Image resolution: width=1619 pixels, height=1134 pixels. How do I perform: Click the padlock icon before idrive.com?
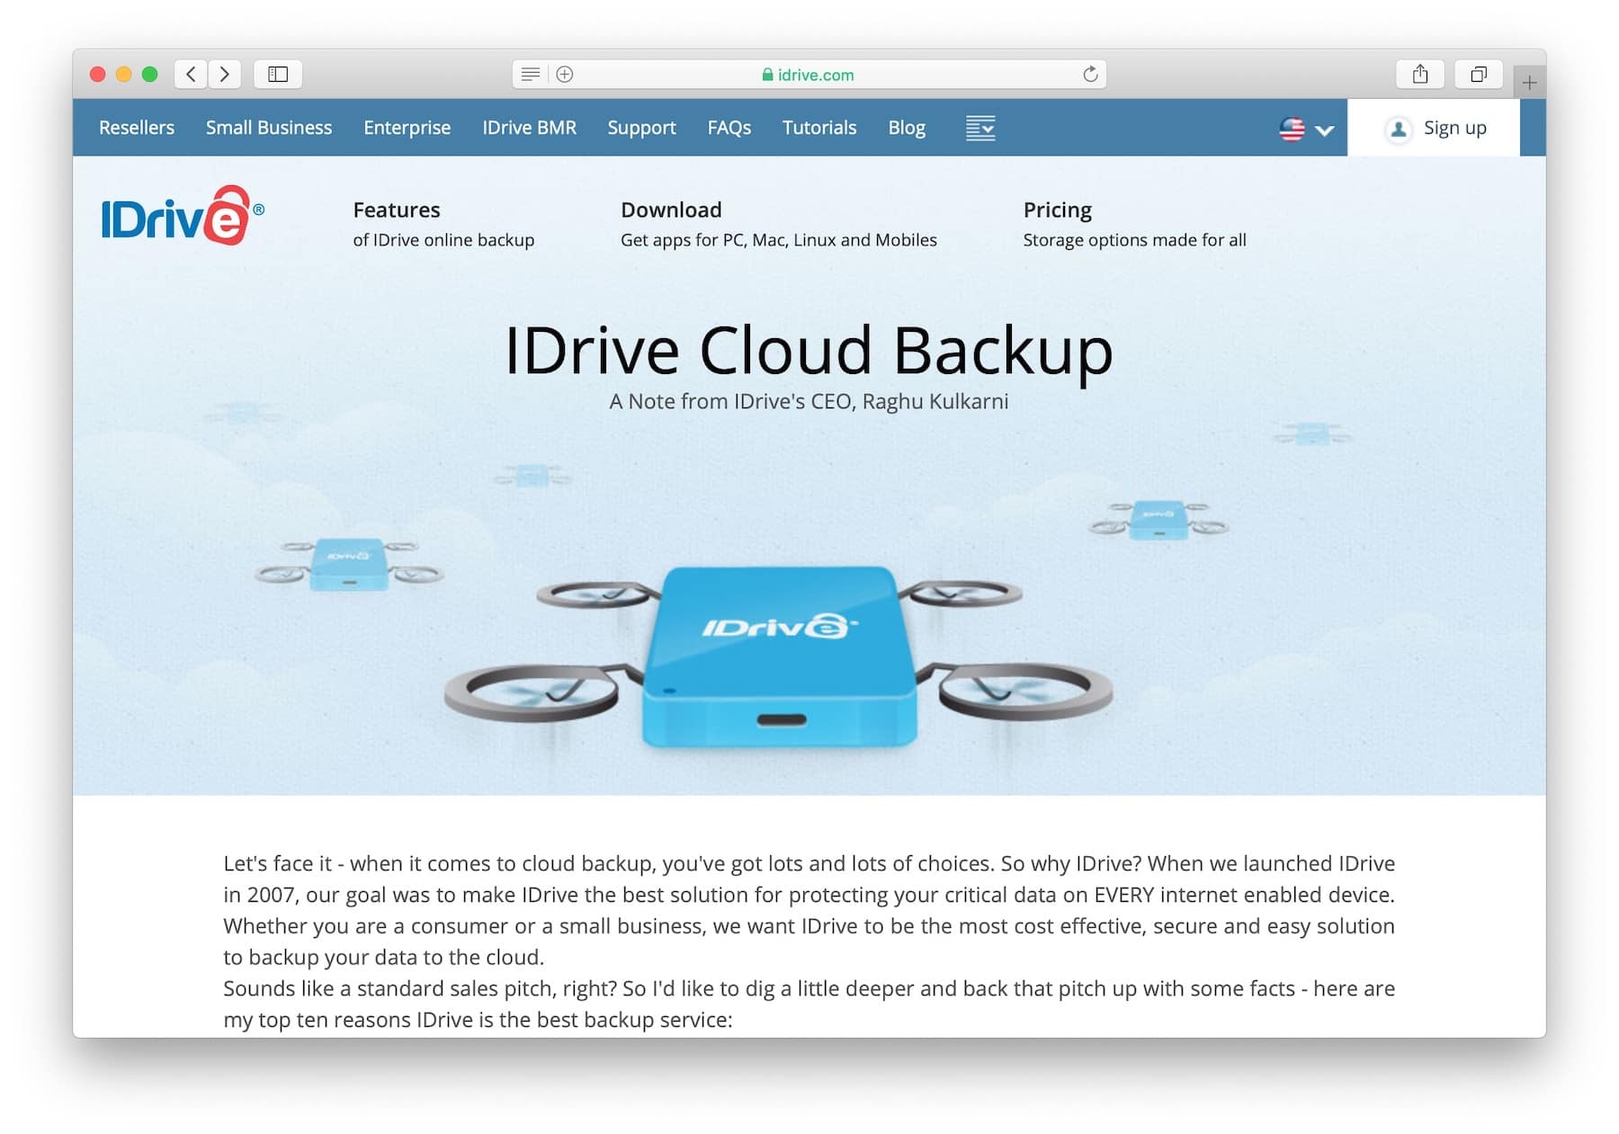tap(769, 75)
